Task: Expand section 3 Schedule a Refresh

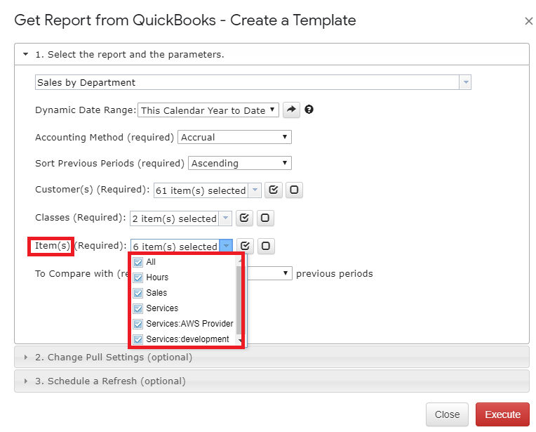Action: [x=272, y=381]
